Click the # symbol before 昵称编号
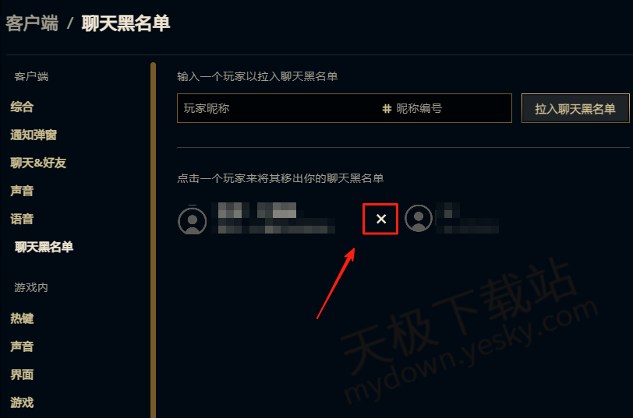Image resolution: width=633 pixels, height=418 pixels. click(x=387, y=108)
